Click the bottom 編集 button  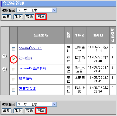click(x=6, y=111)
